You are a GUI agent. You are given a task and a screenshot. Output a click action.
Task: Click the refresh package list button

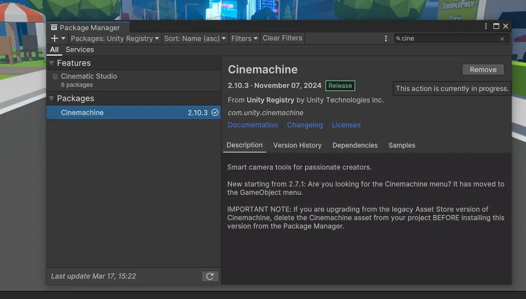(210, 276)
